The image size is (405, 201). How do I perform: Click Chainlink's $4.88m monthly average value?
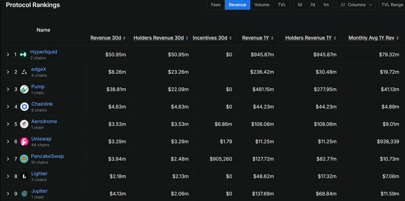tap(390, 107)
